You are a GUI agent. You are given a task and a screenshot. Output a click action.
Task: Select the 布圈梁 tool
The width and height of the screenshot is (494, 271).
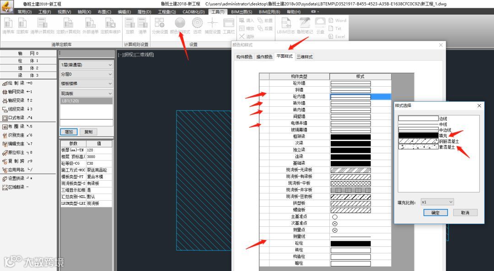point(17,126)
